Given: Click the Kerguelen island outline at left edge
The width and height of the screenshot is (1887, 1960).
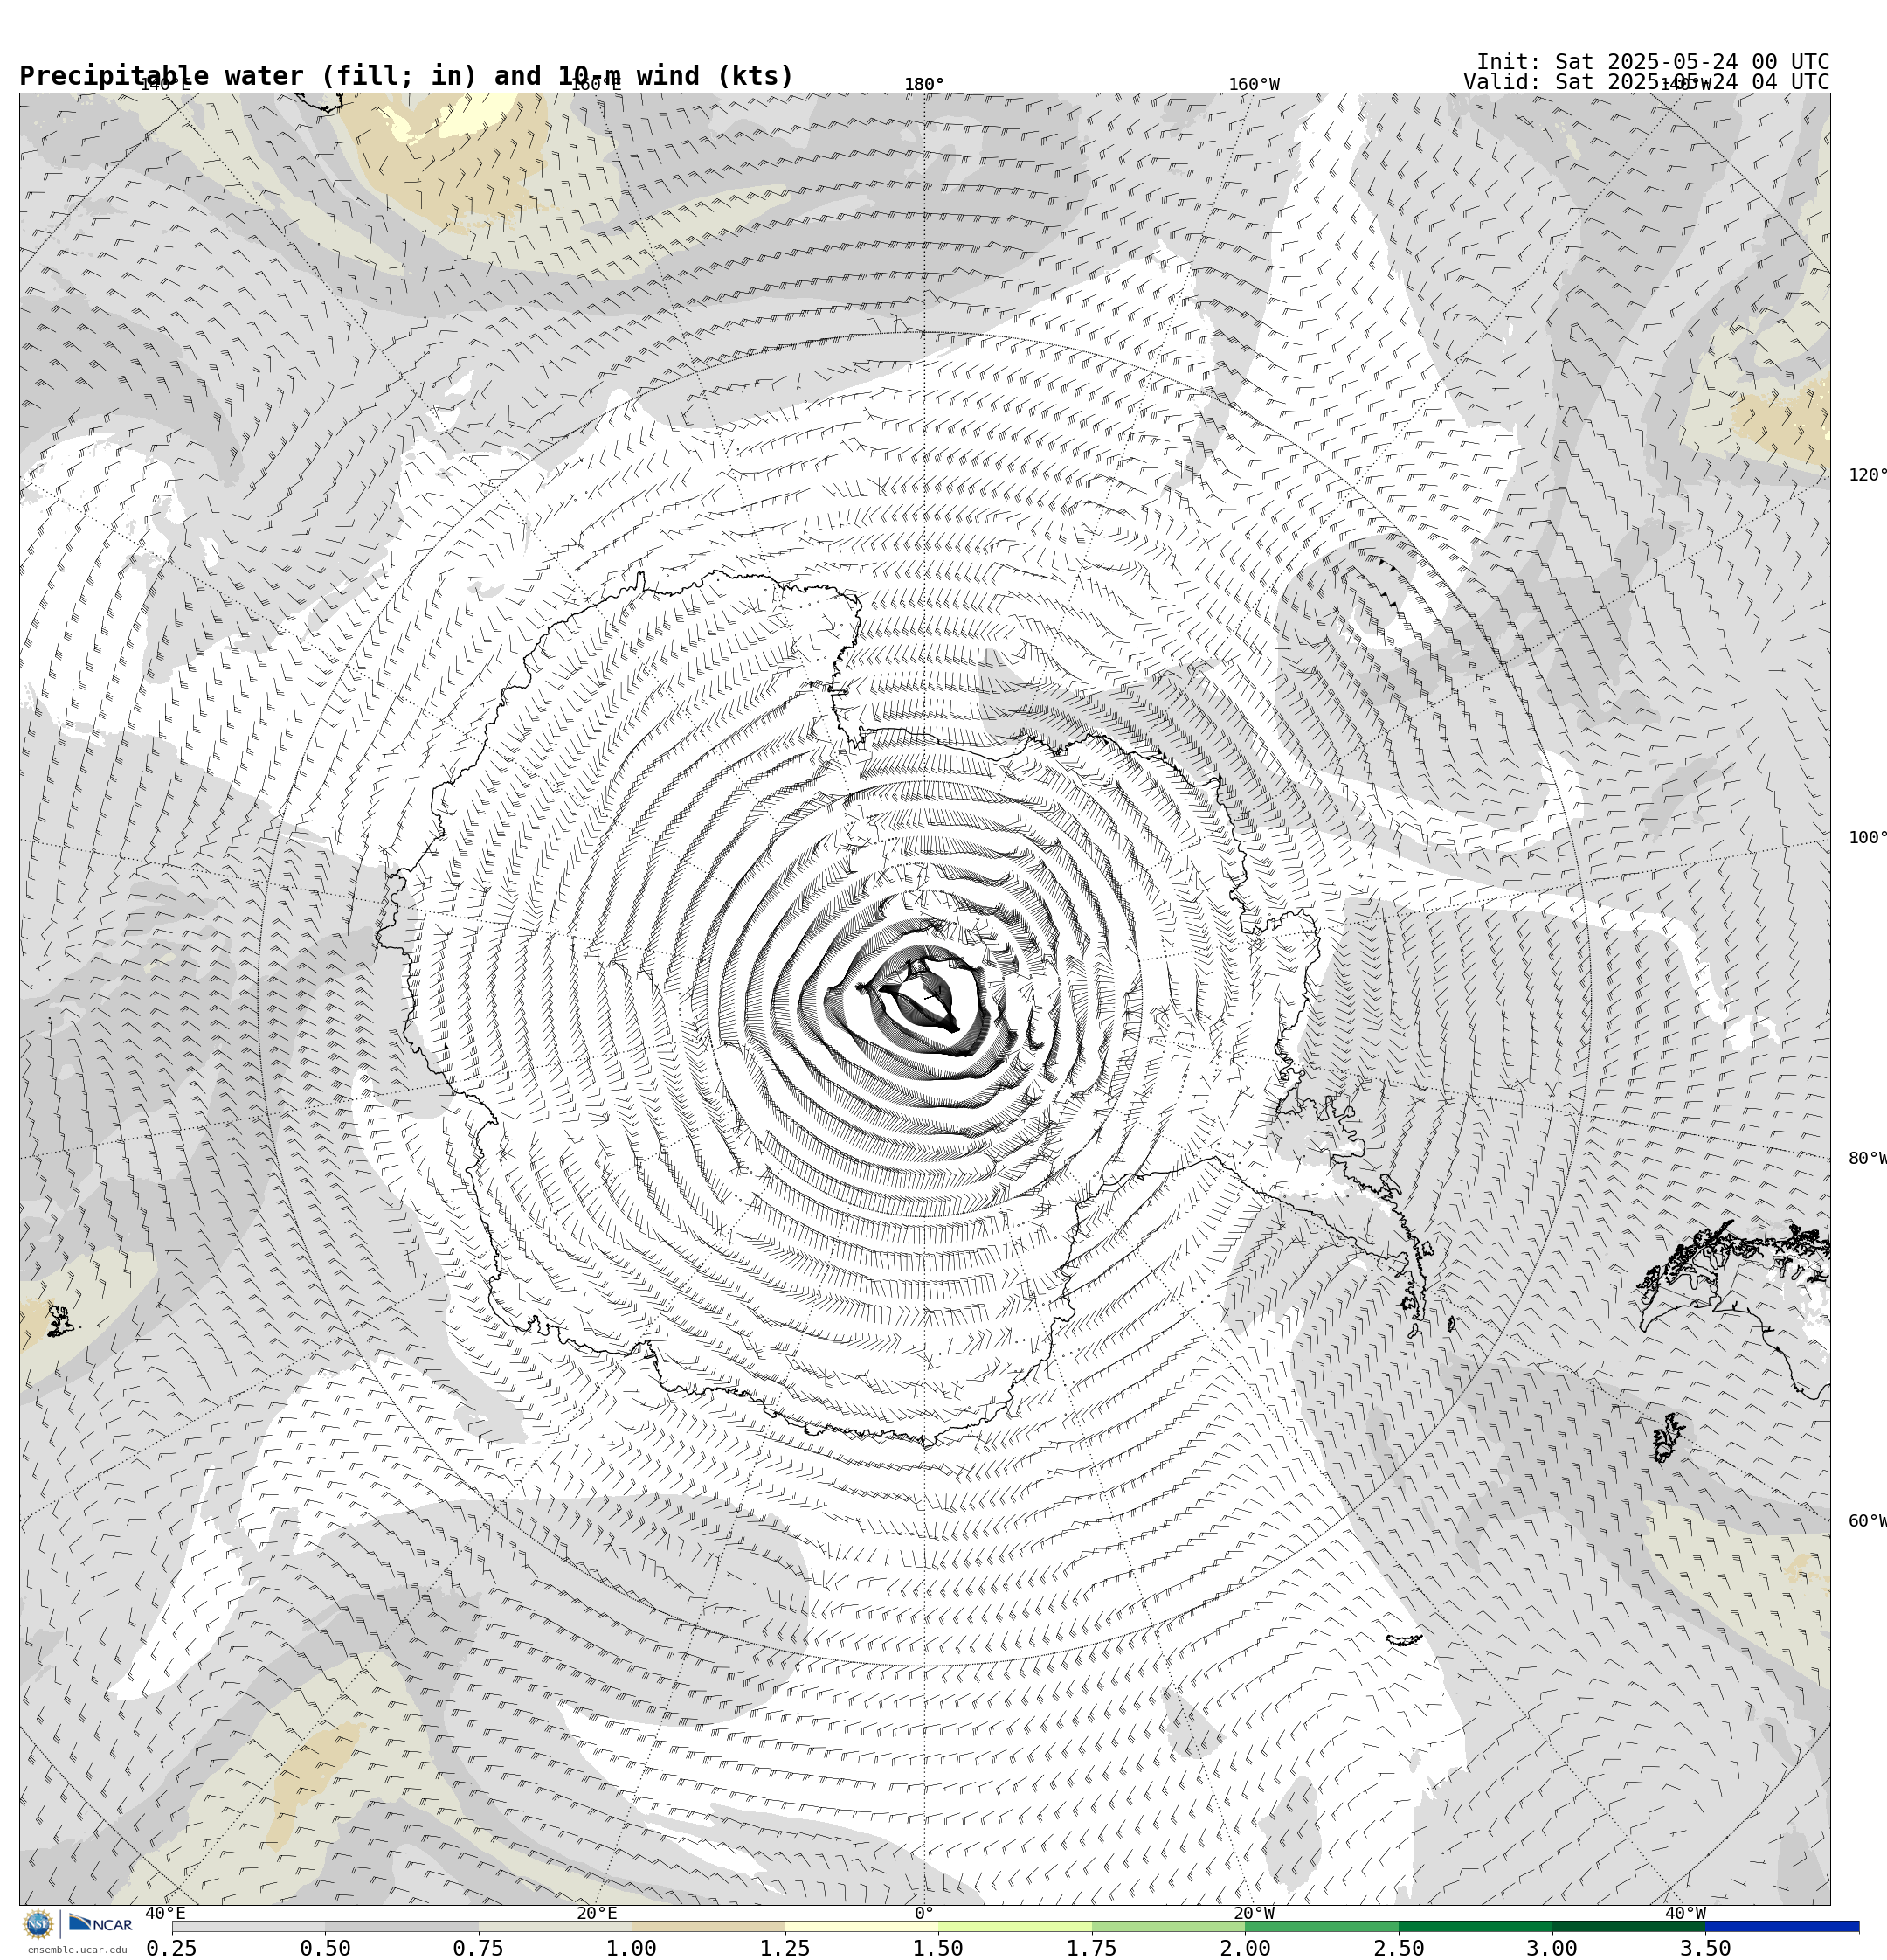Looking at the screenshot, I should [60, 1322].
